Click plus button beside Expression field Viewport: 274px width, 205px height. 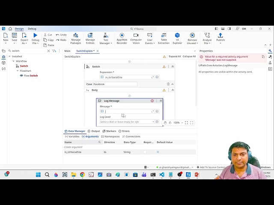point(157,77)
